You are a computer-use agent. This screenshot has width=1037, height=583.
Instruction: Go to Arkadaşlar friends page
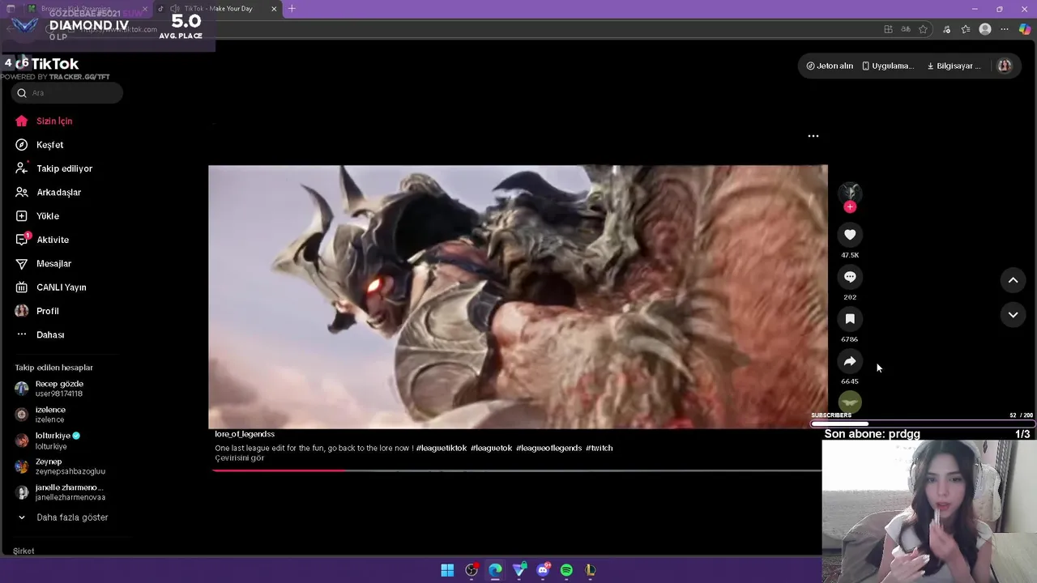48,192
